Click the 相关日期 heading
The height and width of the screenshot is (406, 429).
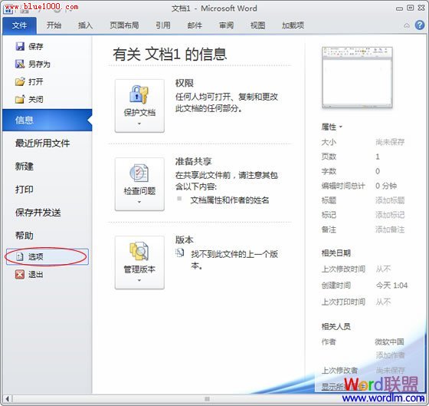coord(336,253)
